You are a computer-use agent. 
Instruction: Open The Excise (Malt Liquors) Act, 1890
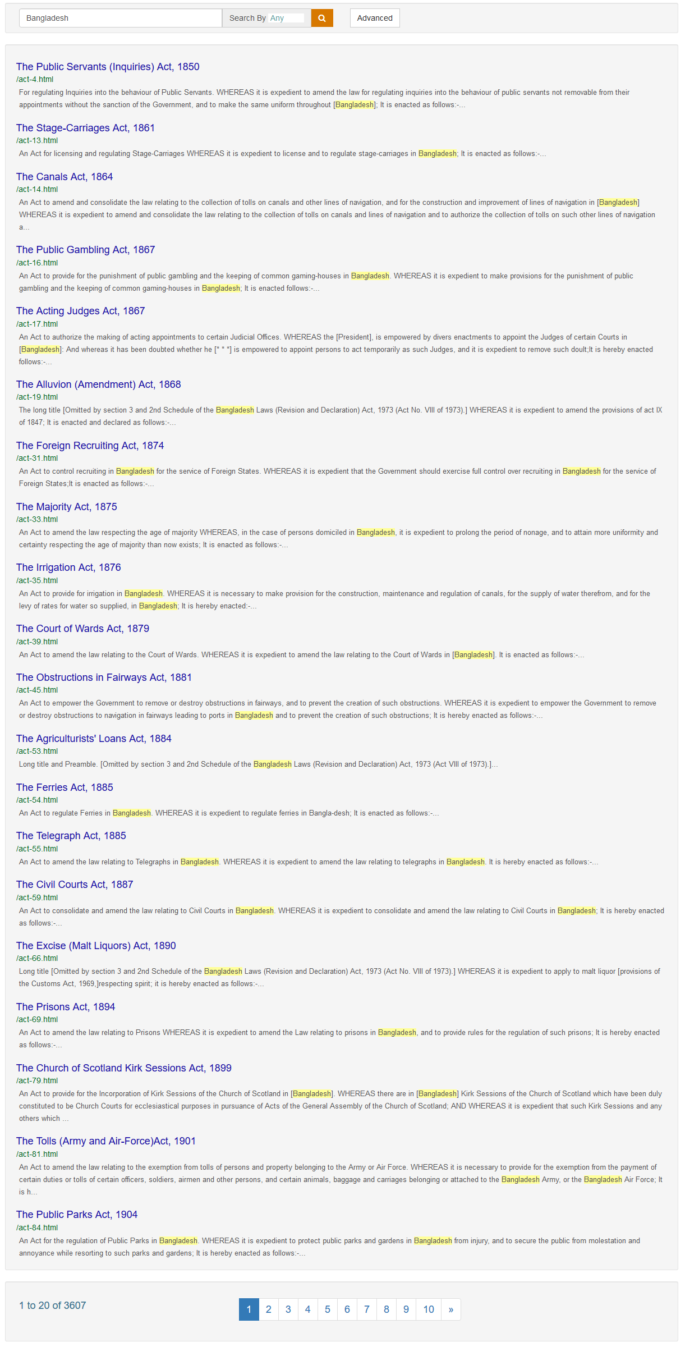96,946
